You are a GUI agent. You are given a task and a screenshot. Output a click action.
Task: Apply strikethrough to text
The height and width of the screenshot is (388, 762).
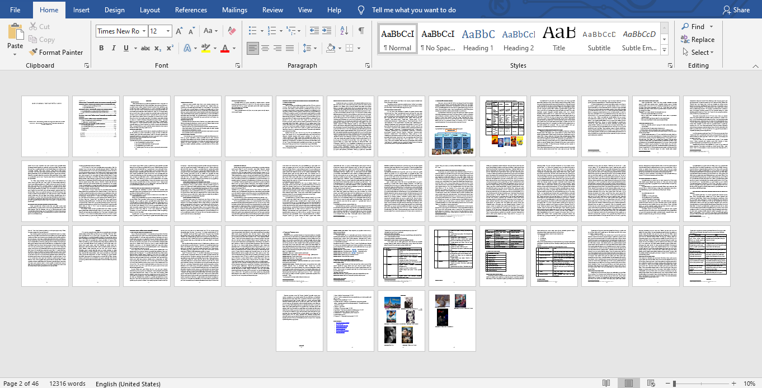(x=145, y=48)
